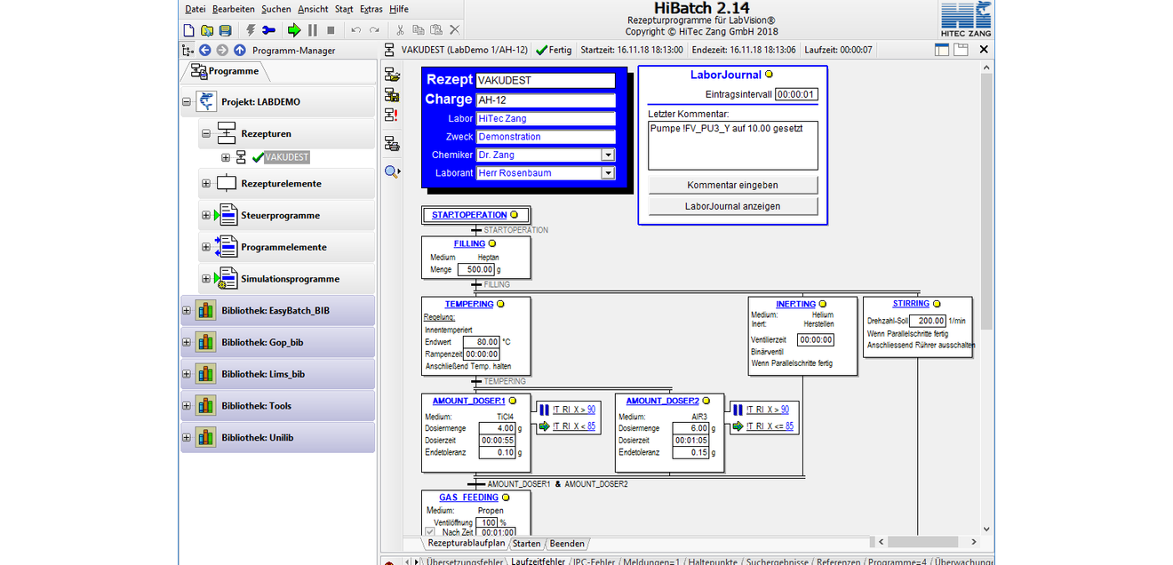Image resolution: width=1173 pixels, height=565 pixels.
Task: Open the Ansicht menu
Action: (313, 9)
